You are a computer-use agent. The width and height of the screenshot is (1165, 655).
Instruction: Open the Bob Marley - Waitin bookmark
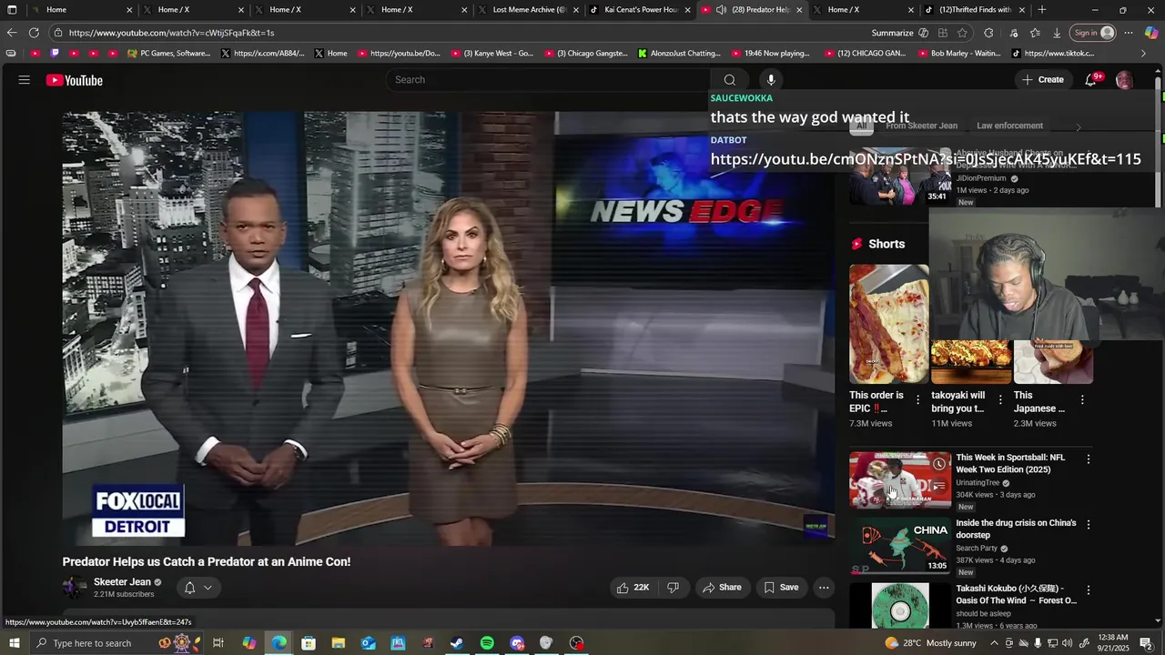[x=958, y=54]
